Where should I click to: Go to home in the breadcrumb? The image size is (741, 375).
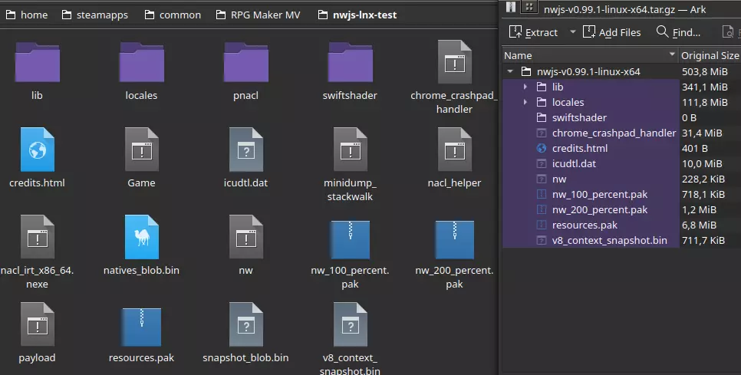[27, 15]
